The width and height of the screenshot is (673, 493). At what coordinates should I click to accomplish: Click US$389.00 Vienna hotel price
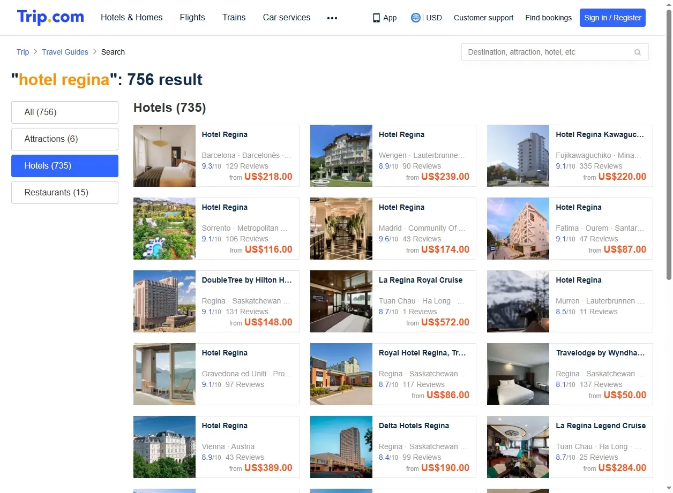click(268, 468)
